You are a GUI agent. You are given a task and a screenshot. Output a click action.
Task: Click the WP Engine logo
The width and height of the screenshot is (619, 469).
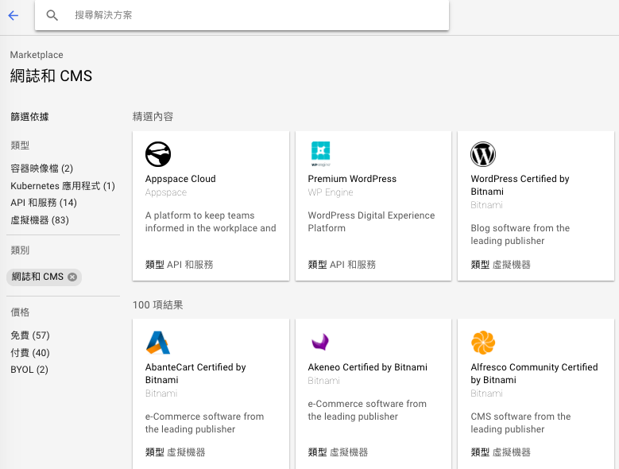coord(320,154)
